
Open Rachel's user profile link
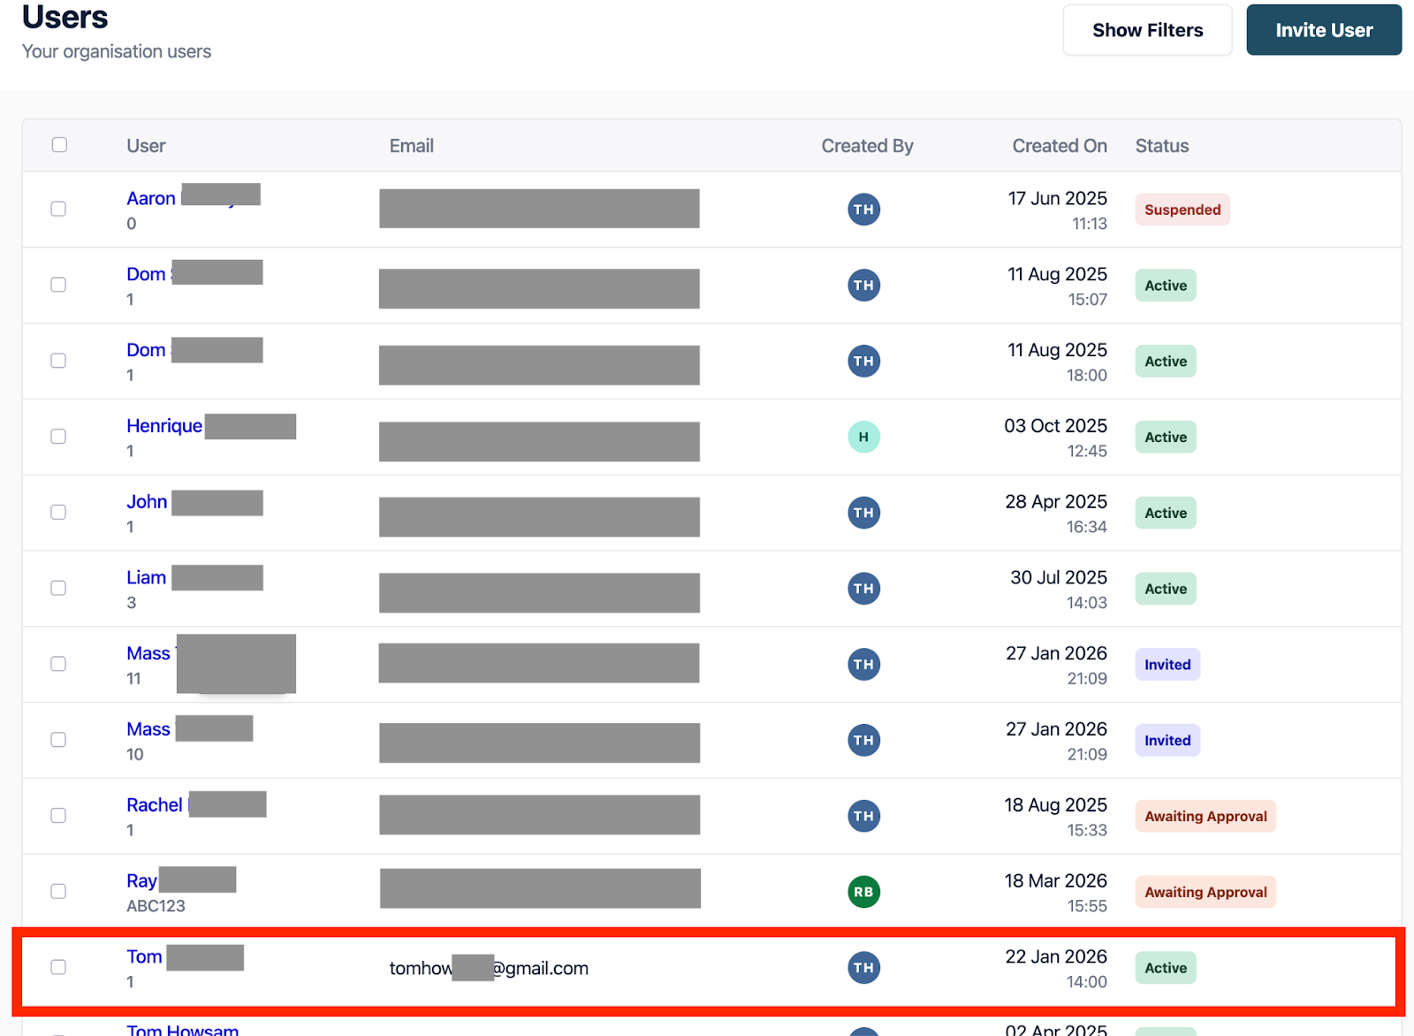click(155, 805)
